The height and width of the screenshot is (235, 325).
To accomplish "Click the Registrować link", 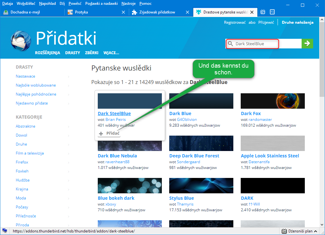I will 235,22.
